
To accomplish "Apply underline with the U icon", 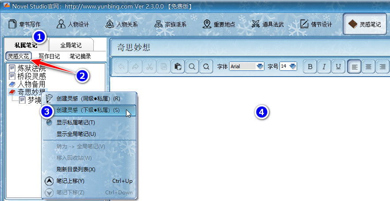I will pos(339,66).
